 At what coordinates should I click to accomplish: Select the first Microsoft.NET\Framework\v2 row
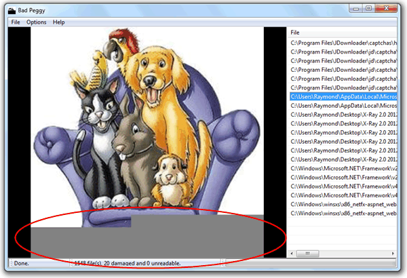(343, 168)
